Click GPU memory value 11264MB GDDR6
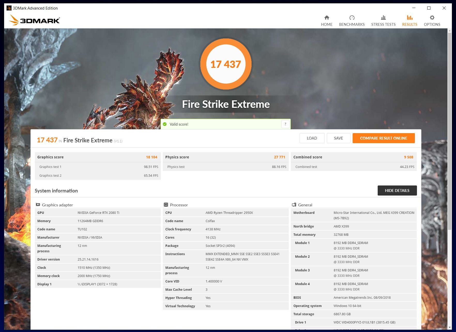The width and height of the screenshot is (456, 332). coord(90,221)
